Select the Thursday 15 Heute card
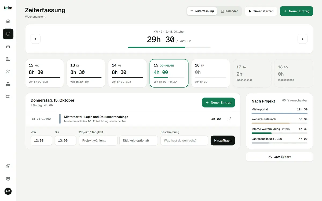The width and height of the screenshot is (322, 201). click(169, 73)
